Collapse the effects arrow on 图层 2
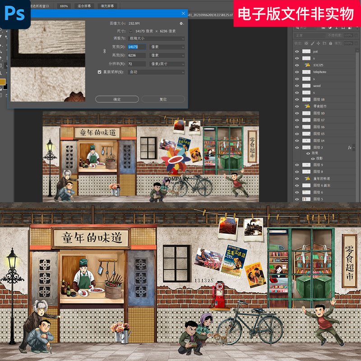Viewport: 361px width, 361px height. 354,148
